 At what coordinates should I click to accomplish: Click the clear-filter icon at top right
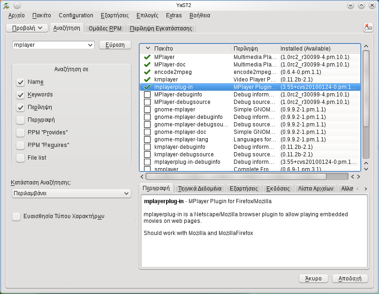coord(368,28)
